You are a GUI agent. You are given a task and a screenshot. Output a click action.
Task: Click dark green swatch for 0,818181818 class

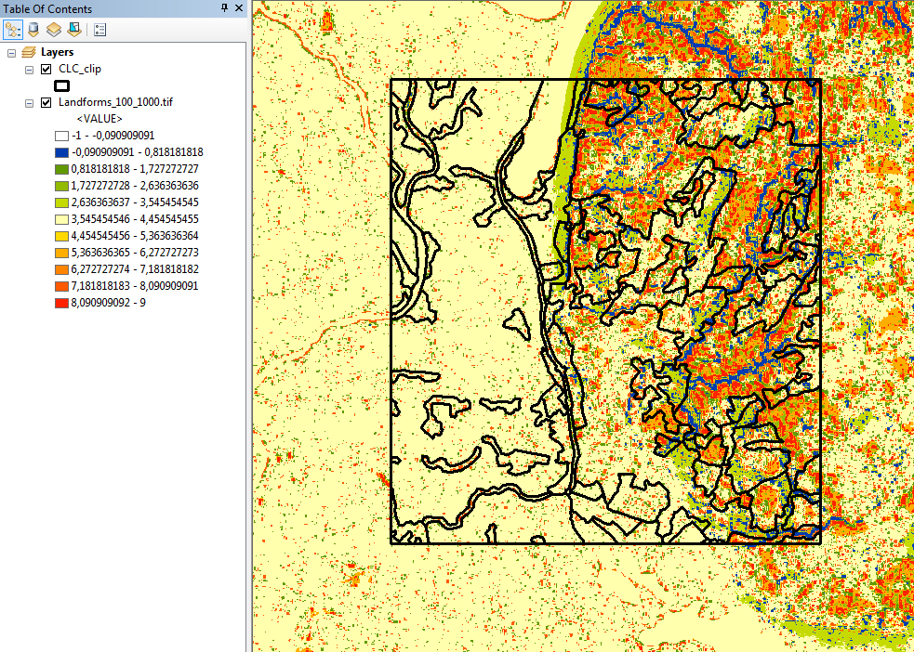[x=61, y=169]
